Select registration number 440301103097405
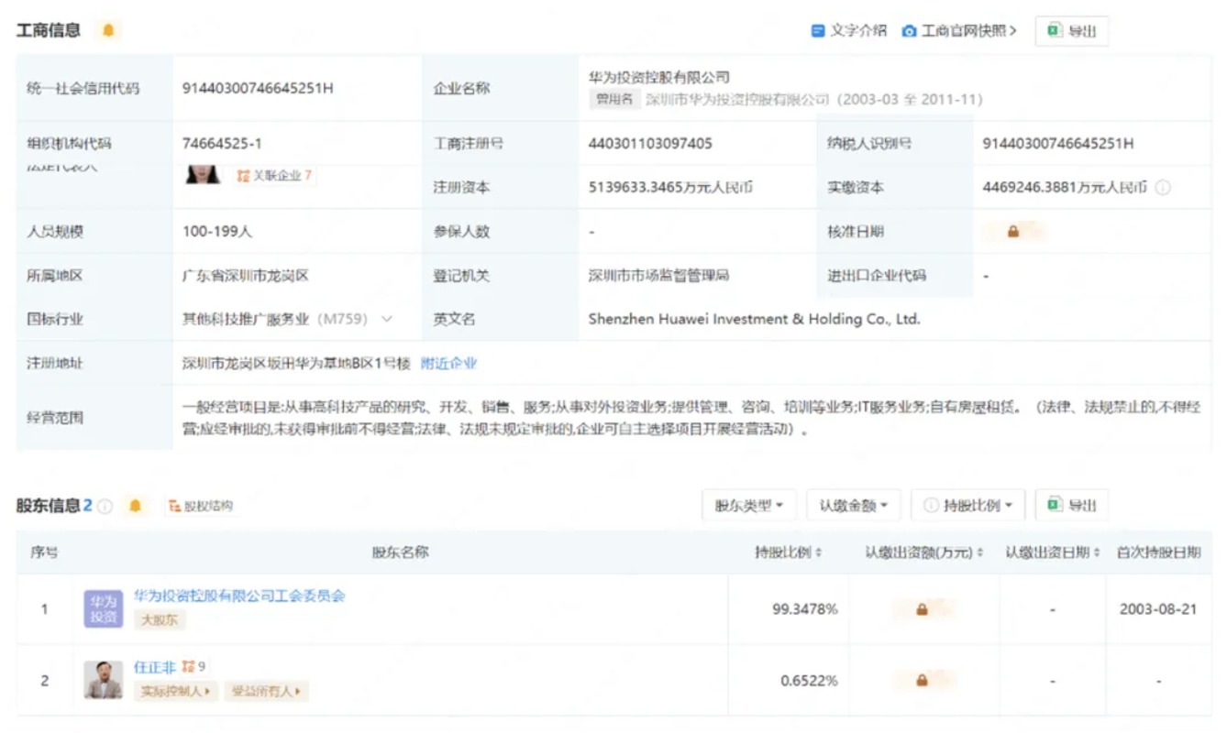Image resolution: width=1227 pixels, height=733 pixels. tap(650, 144)
